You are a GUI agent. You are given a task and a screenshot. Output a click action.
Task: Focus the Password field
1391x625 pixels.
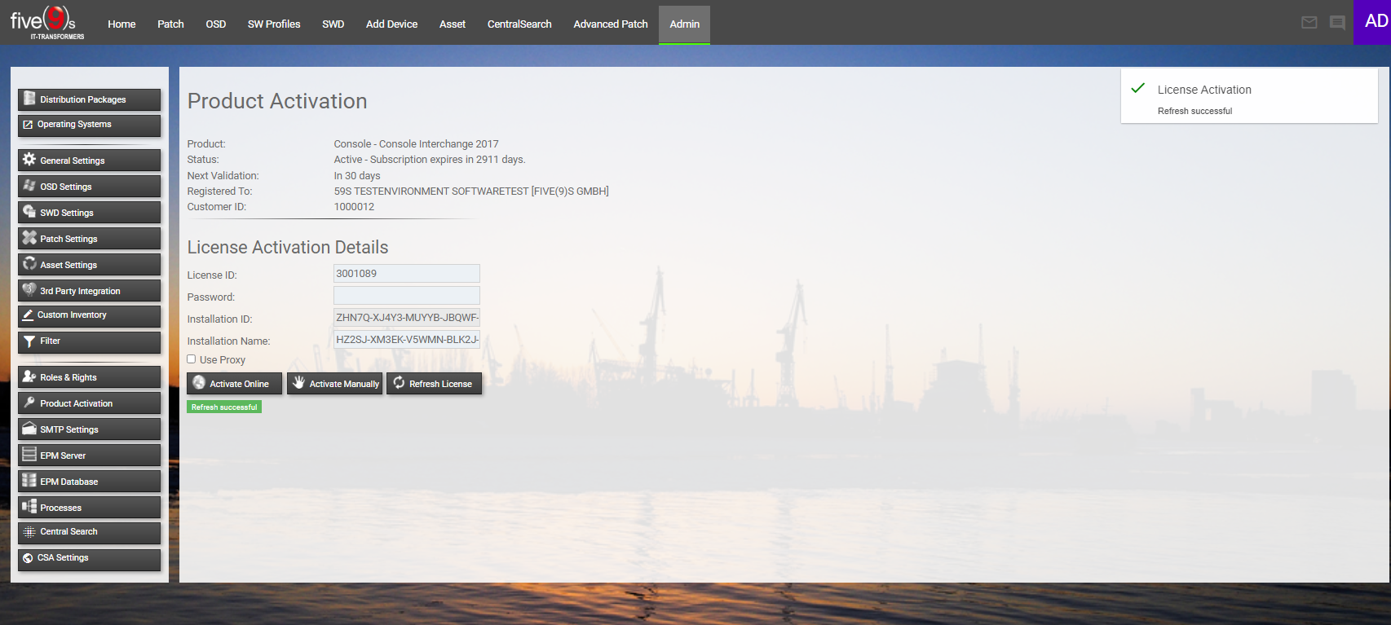(x=407, y=296)
